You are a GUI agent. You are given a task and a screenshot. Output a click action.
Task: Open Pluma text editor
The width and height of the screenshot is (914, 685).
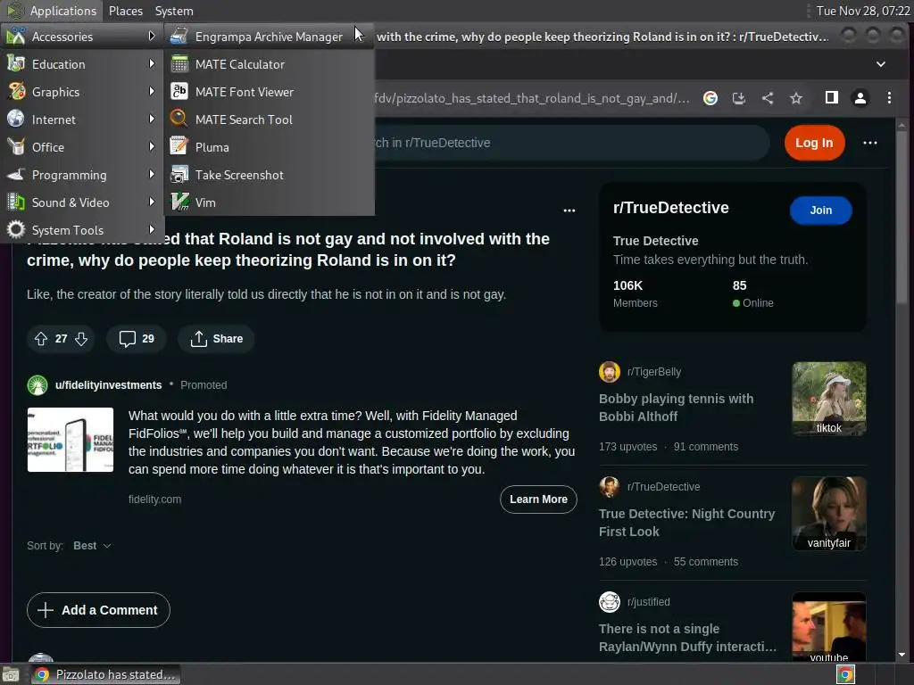[269, 147]
